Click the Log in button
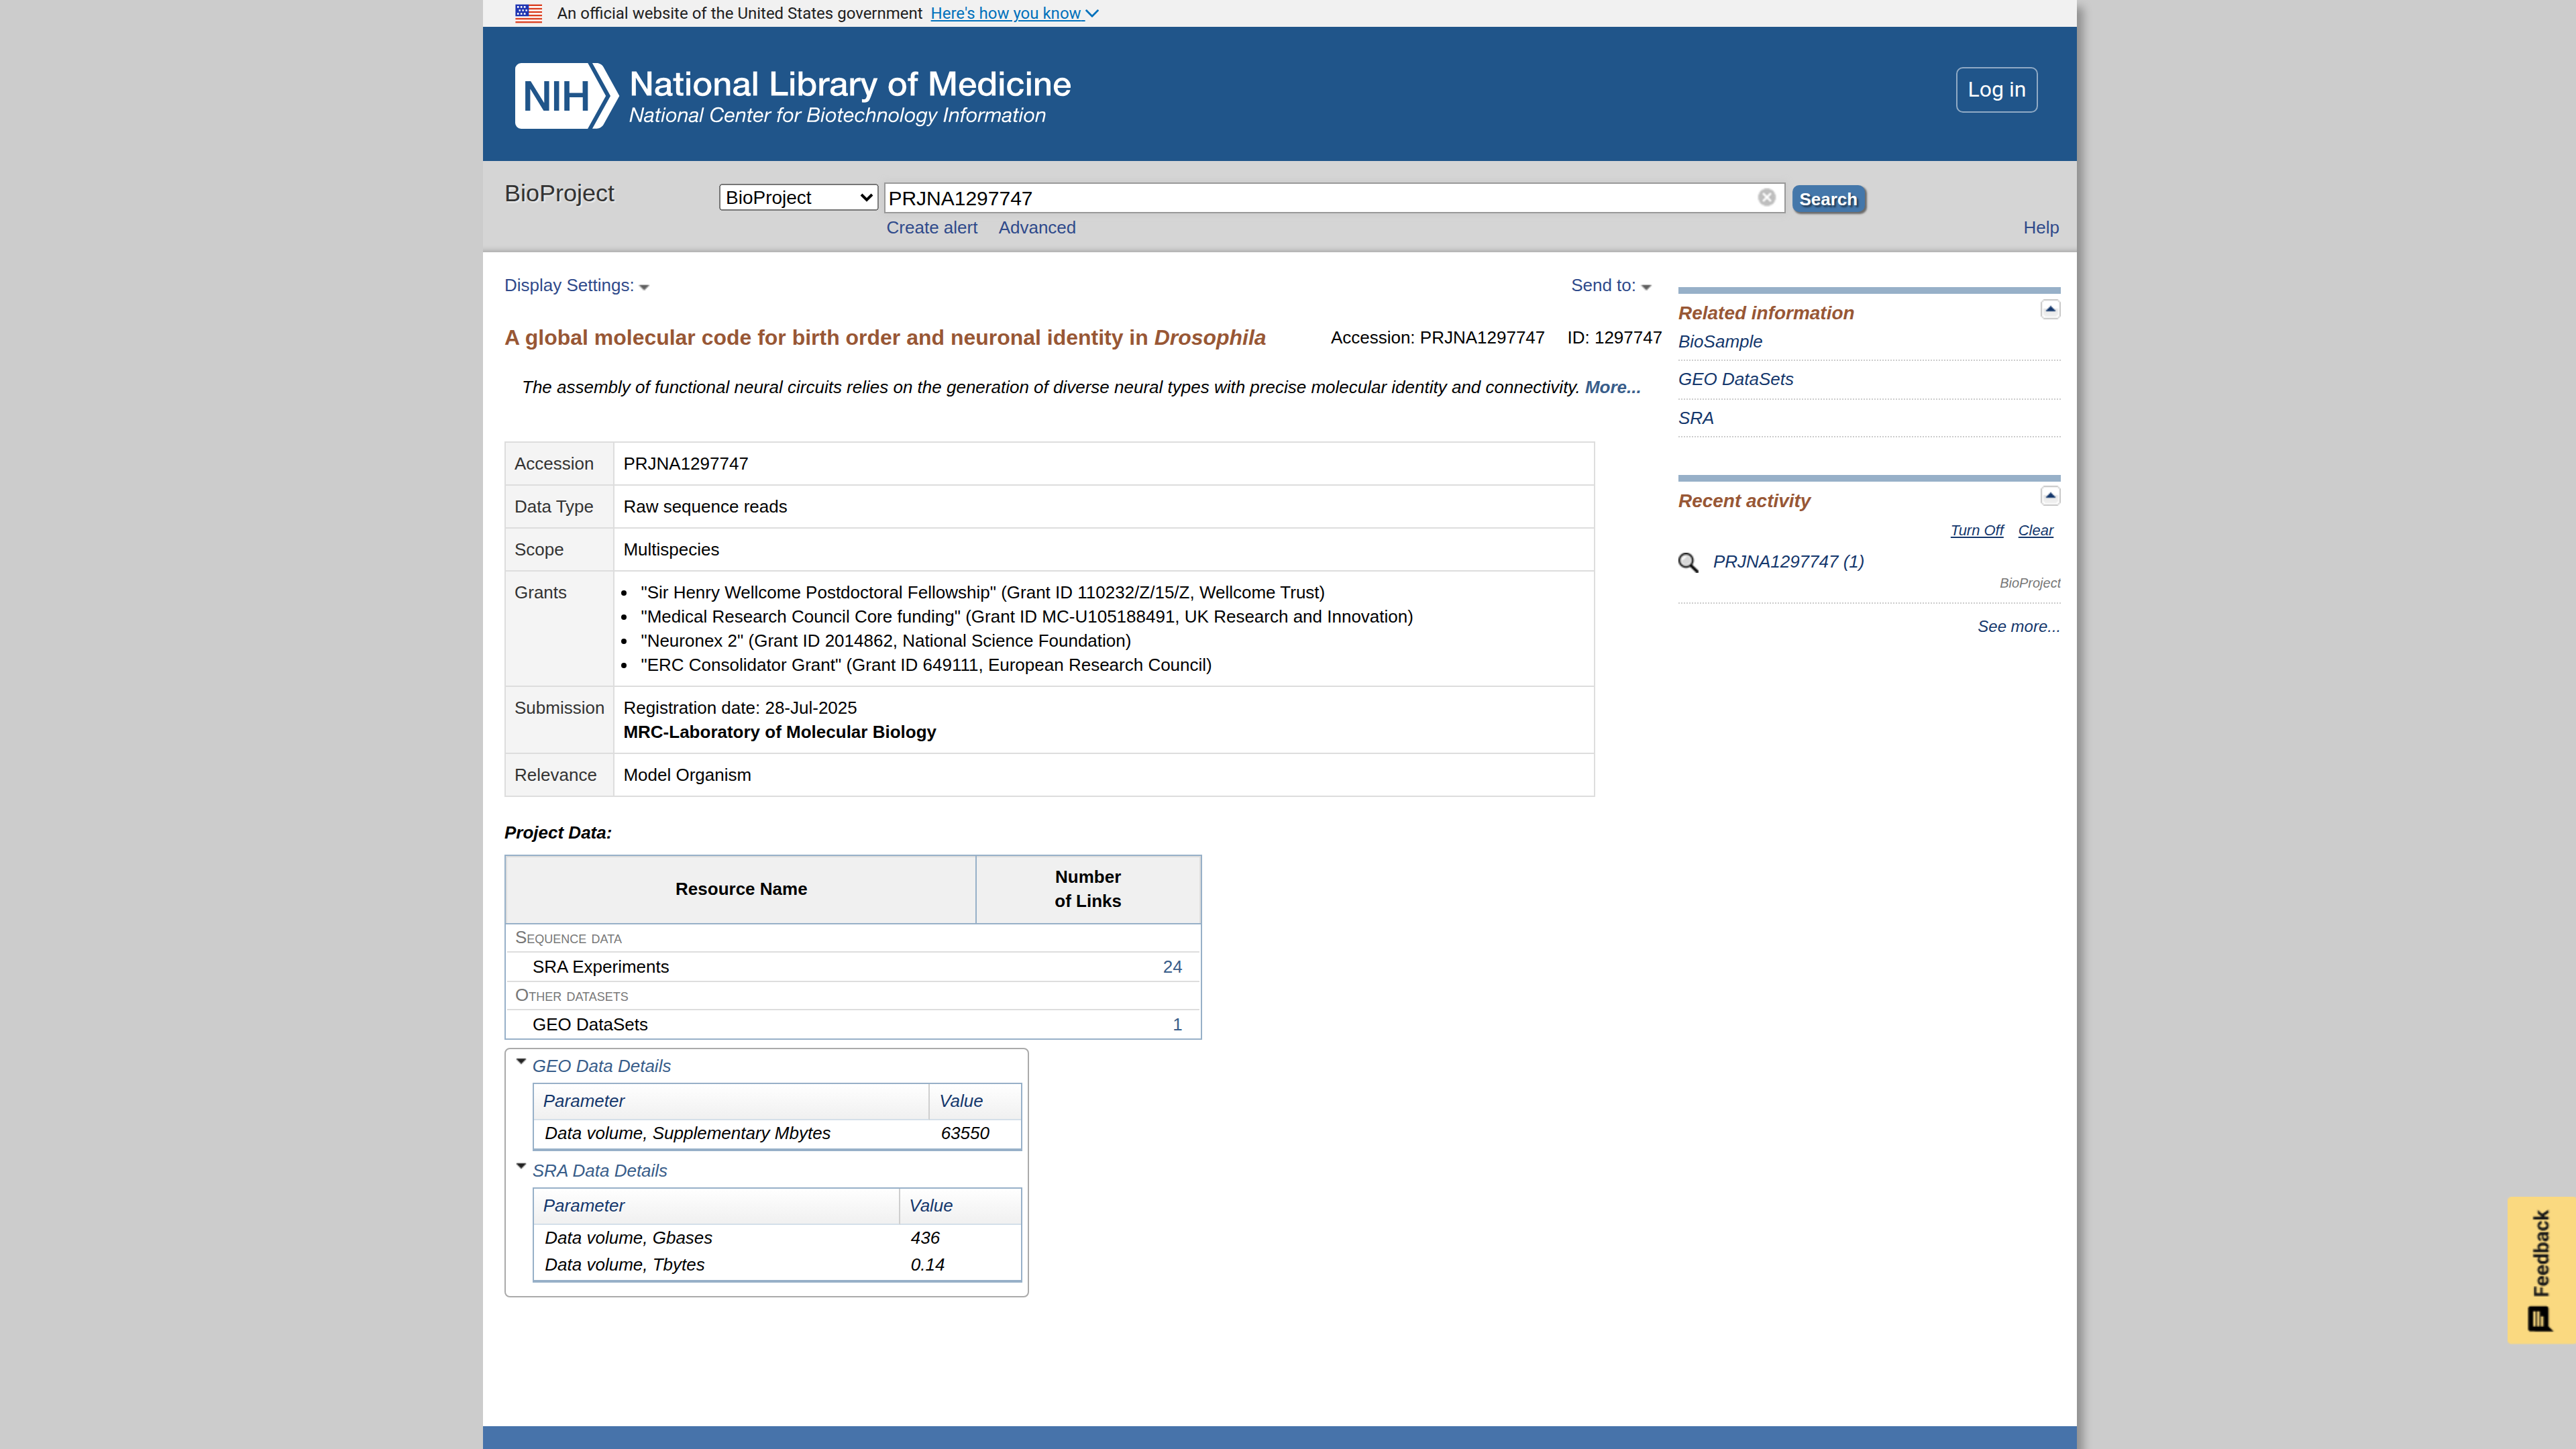 pyautogui.click(x=1996, y=90)
